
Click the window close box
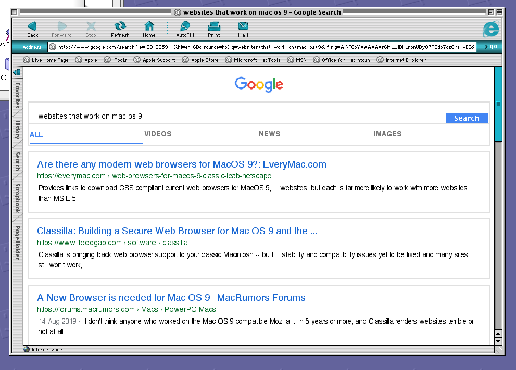pos(14,12)
